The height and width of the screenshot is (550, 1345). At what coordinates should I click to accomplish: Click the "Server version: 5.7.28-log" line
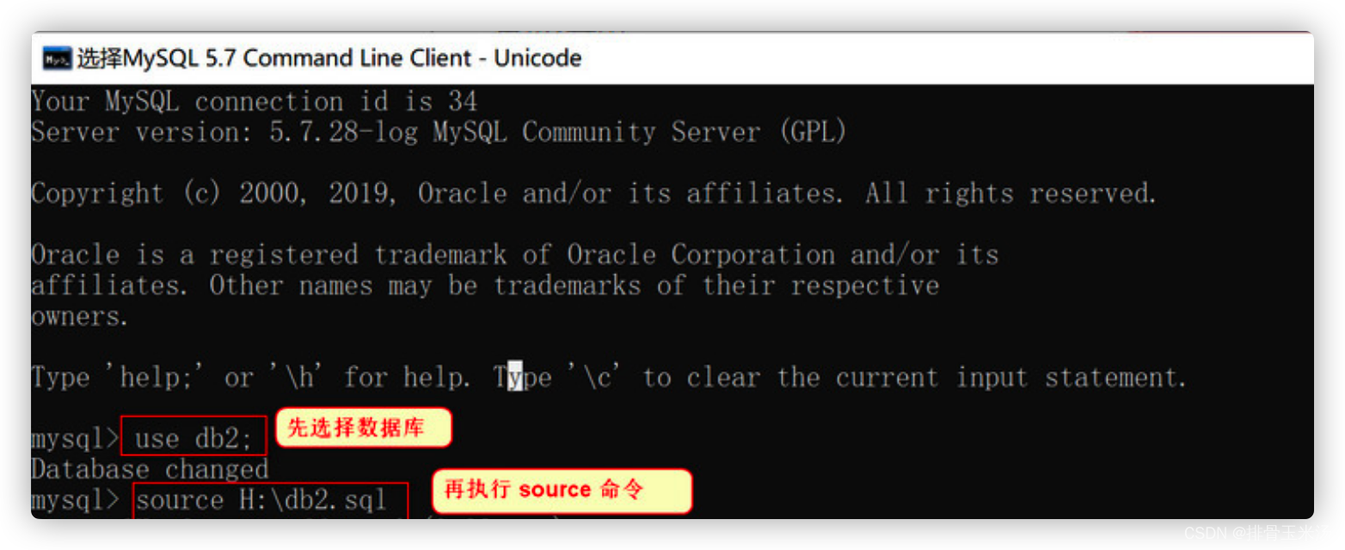pos(439,132)
